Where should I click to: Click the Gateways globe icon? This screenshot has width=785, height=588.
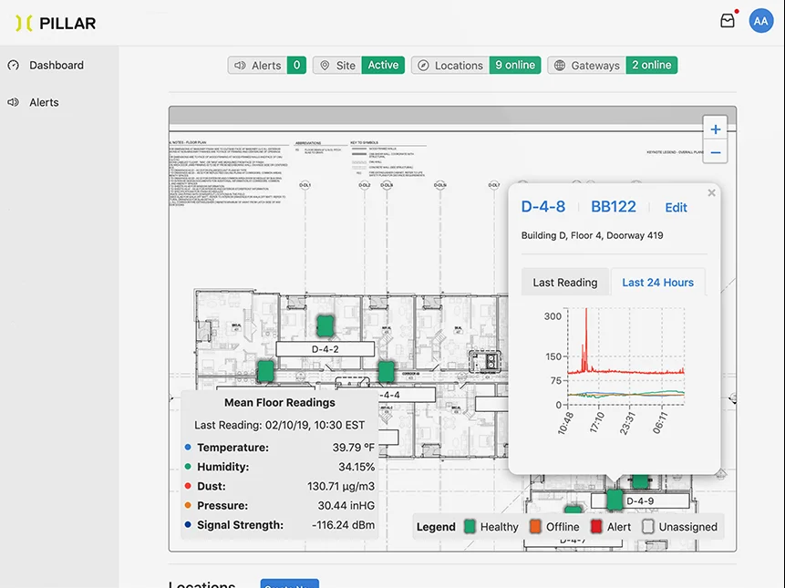[560, 65]
